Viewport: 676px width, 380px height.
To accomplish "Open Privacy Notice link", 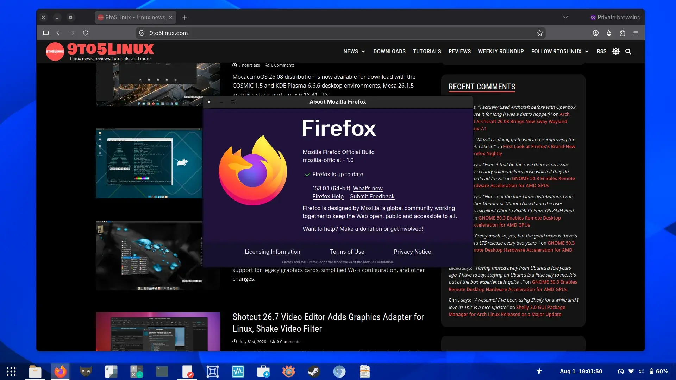I will 412,252.
